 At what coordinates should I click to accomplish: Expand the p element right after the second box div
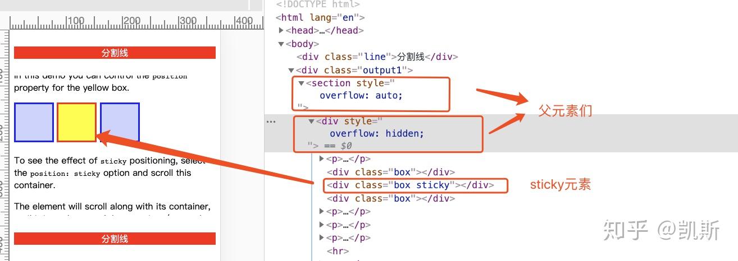point(321,212)
